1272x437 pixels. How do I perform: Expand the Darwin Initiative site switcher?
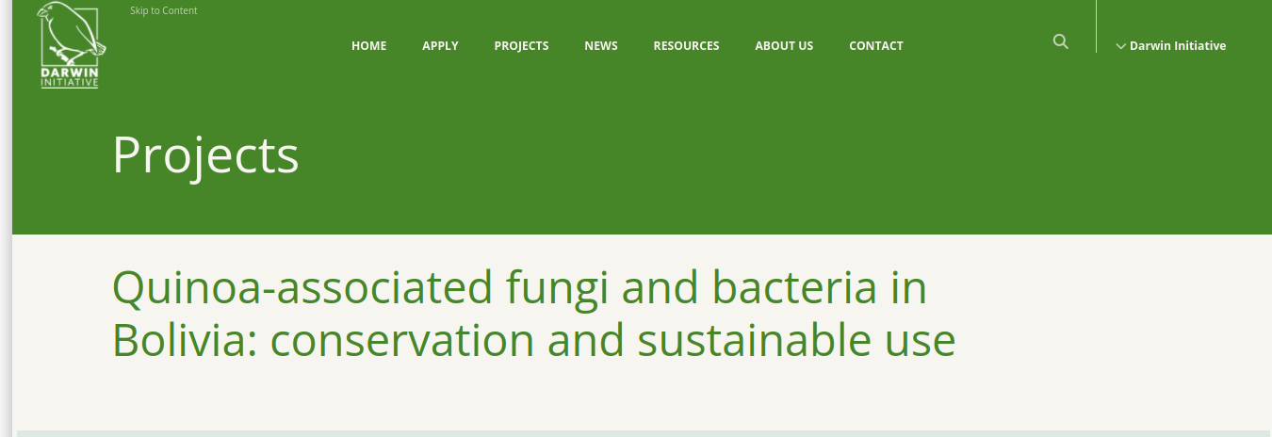[1171, 45]
